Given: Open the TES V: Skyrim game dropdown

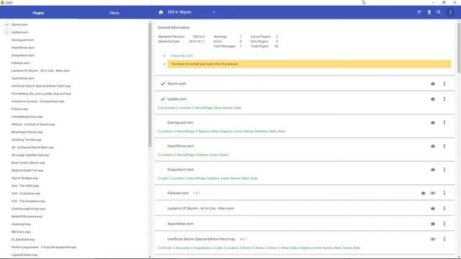Looking at the screenshot, I should (x=191, y=12).
